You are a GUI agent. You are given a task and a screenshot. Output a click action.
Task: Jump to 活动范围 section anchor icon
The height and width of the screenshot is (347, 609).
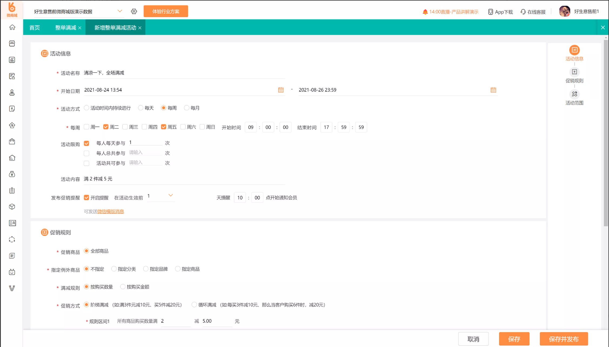[574, 94]
